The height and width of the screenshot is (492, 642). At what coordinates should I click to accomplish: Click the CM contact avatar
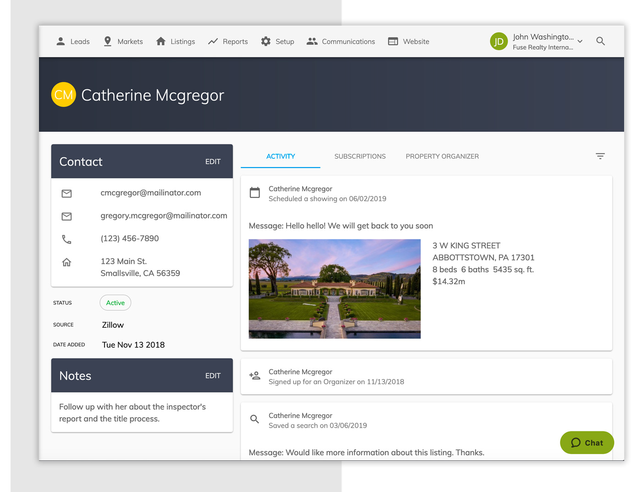[63, 95]
